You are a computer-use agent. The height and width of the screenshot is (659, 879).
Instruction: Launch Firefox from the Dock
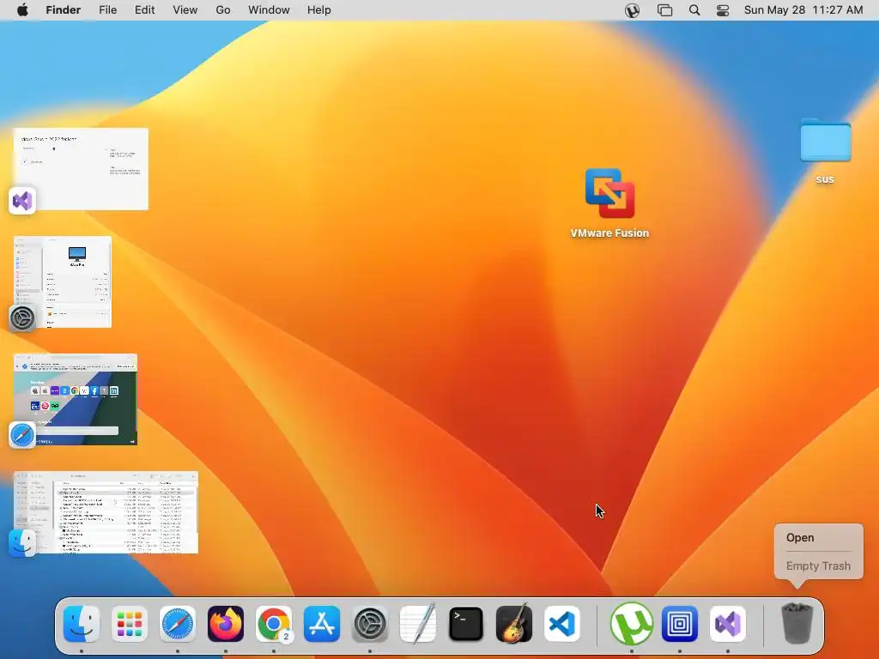pos(226,624)
